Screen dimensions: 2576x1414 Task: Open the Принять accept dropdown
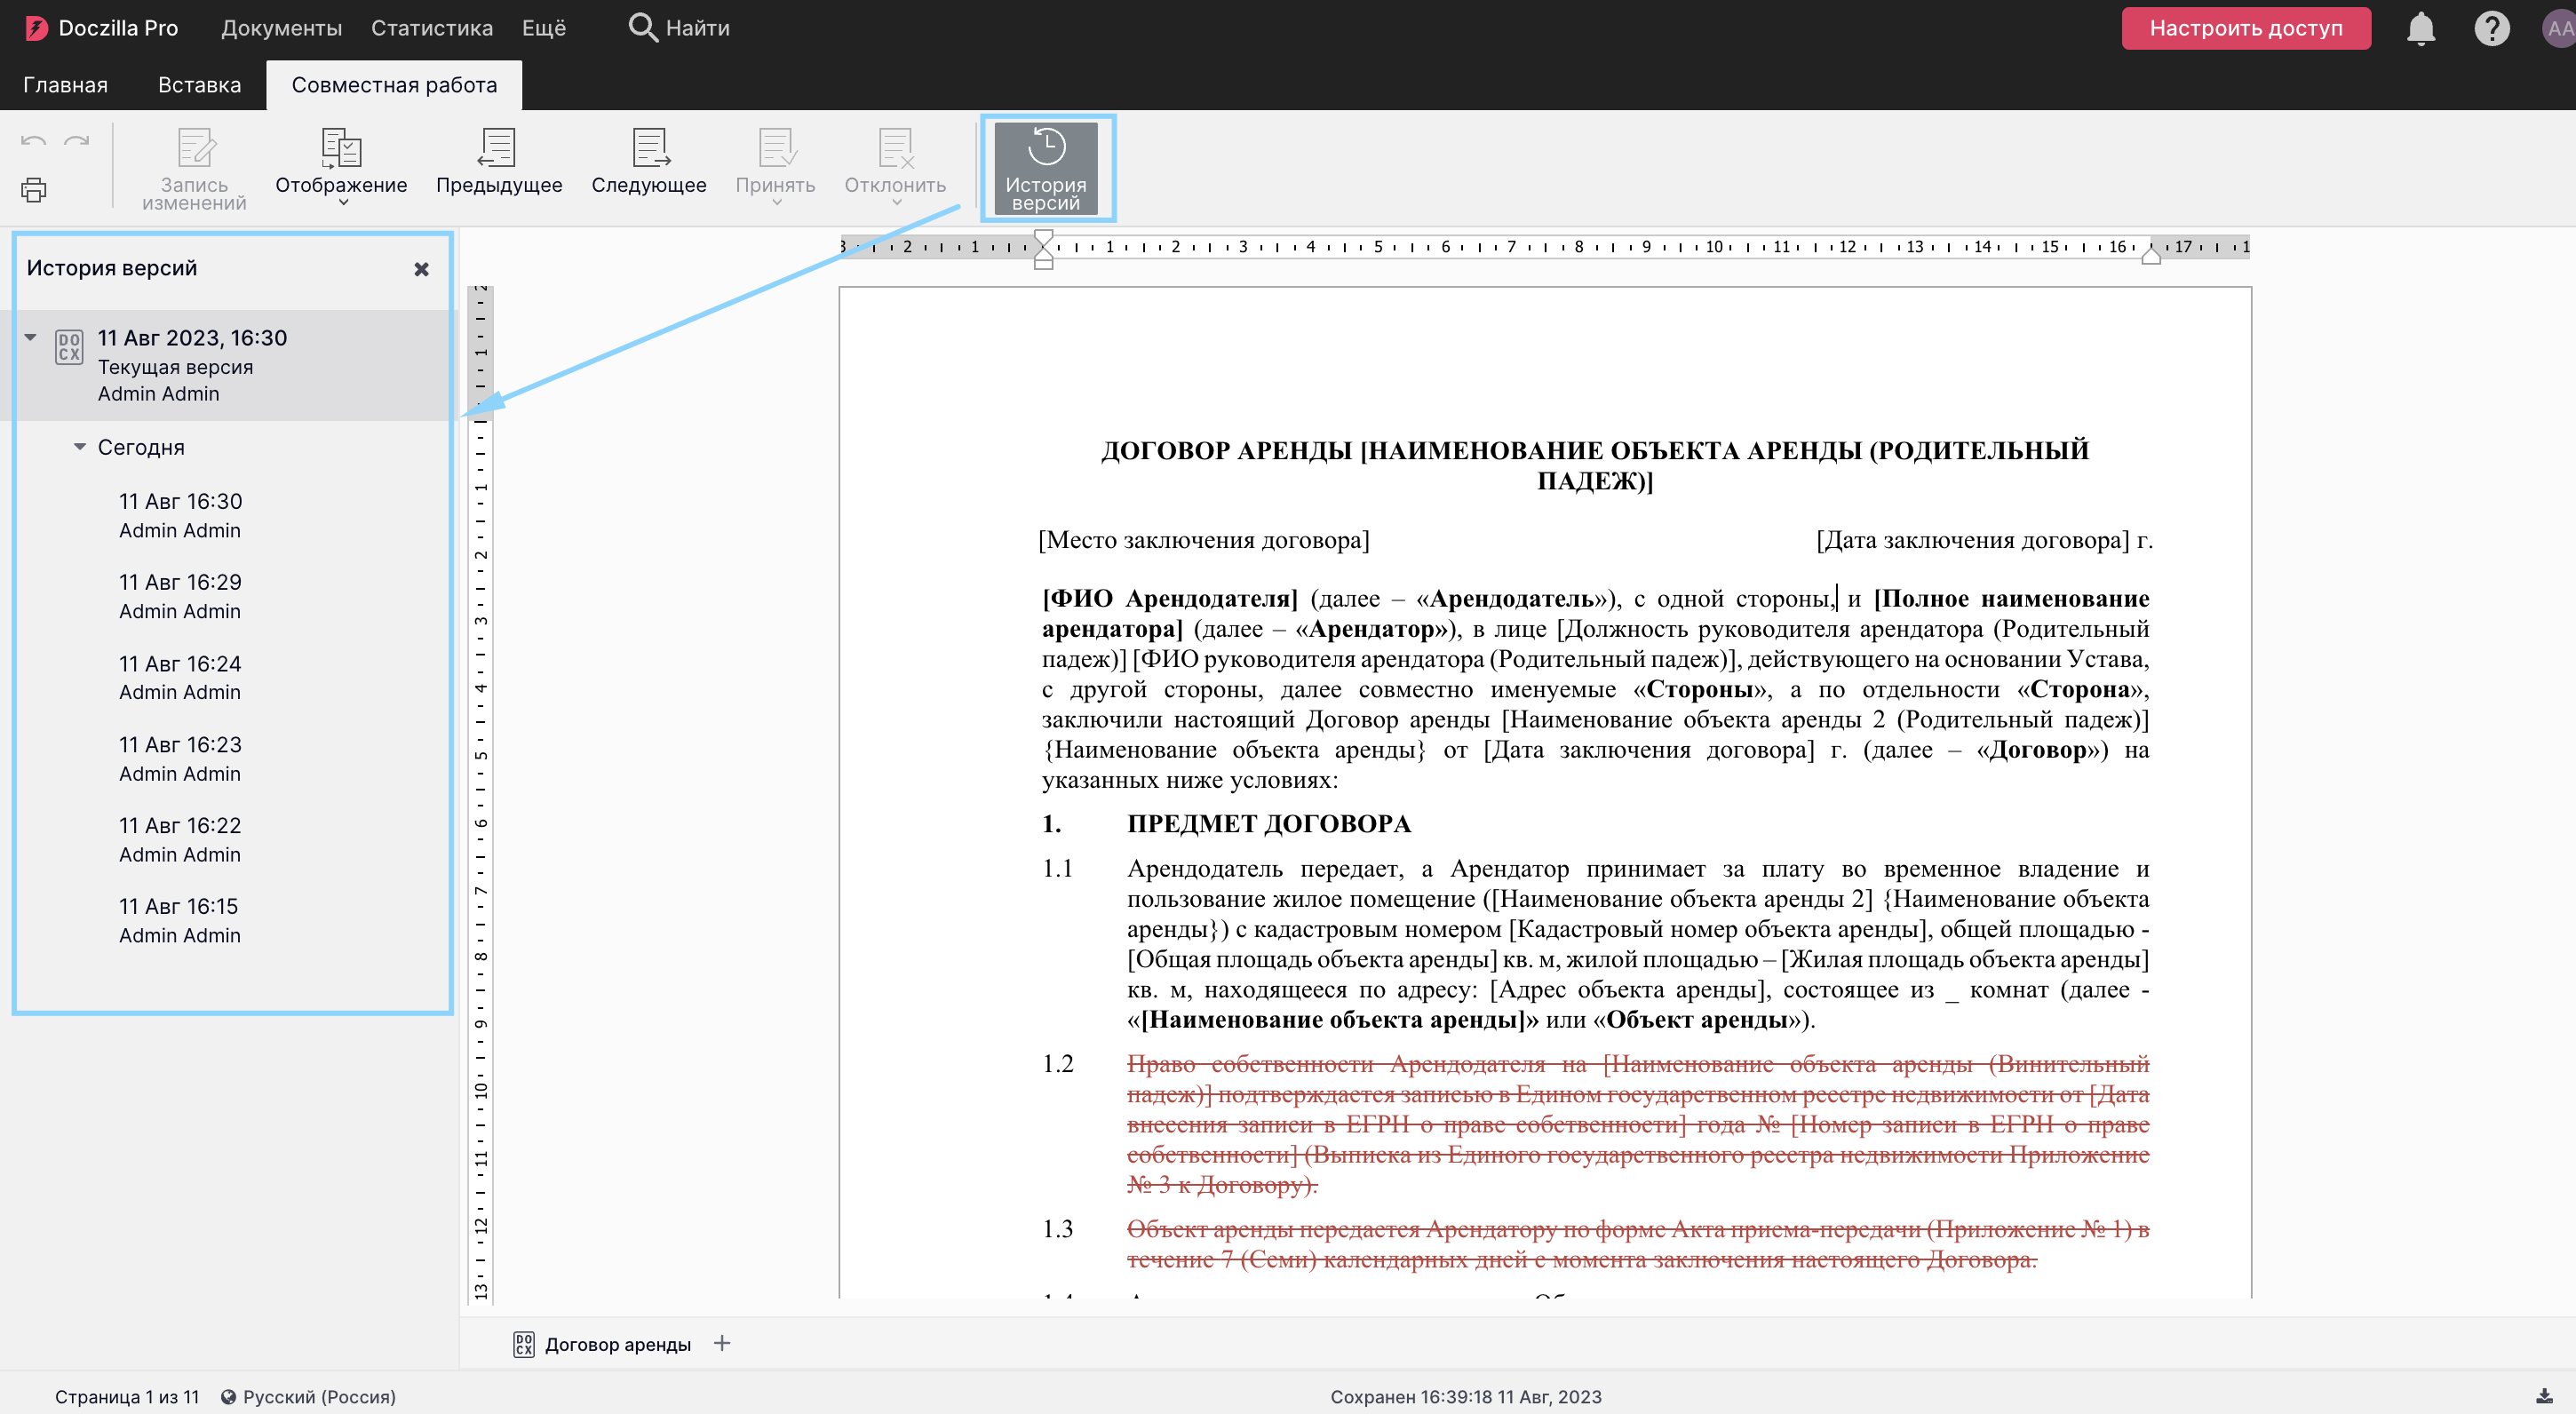click(x=775, y=166)
